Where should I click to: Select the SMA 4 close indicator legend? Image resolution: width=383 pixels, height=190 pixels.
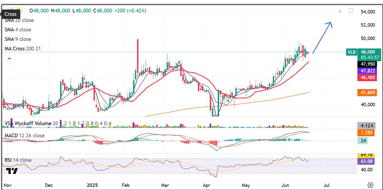pyautogui.click(x=18, y=30)
